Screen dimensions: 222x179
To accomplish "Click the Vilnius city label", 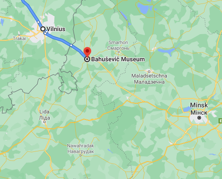I will pos(56,29).
